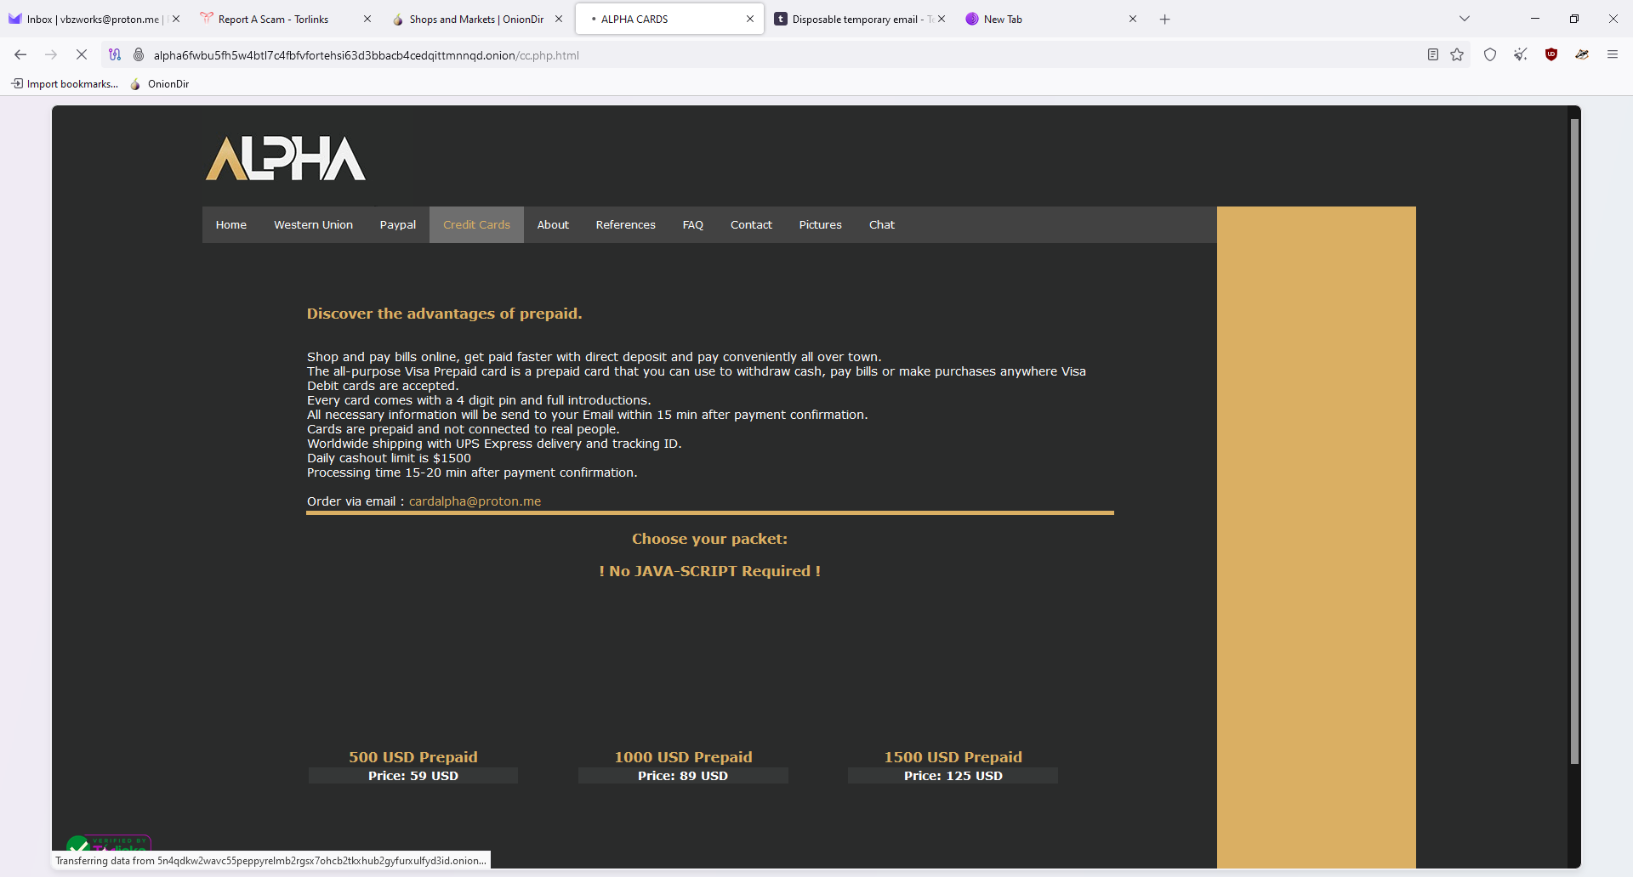Open the application hamburger menu
This screenshot has width=1633, height=877.
tap(1613, 54)
